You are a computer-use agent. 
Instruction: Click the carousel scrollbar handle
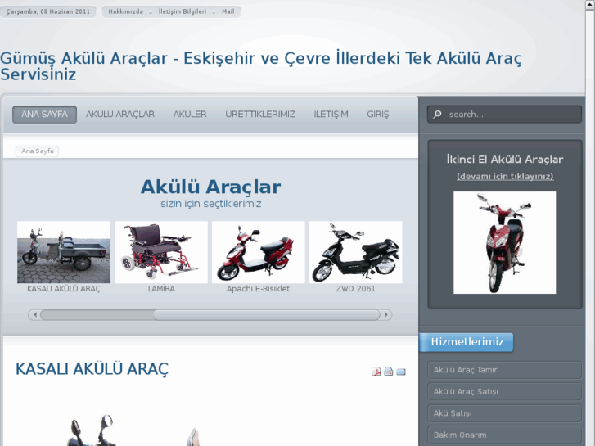click(266, 315)
